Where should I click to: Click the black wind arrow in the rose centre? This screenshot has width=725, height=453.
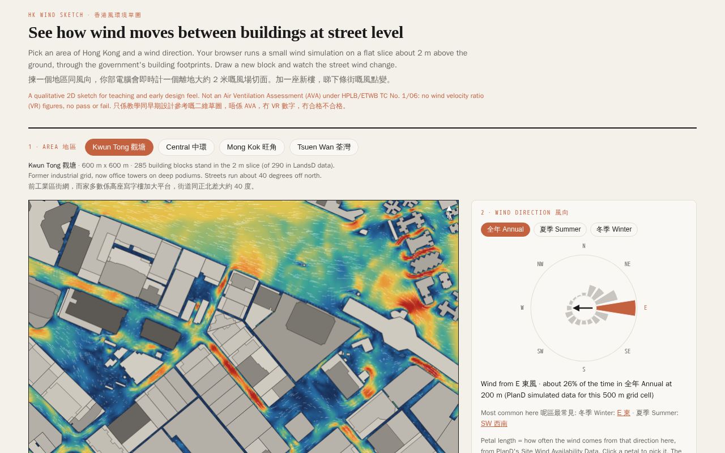pyautogui.click(x=583, y=308)
